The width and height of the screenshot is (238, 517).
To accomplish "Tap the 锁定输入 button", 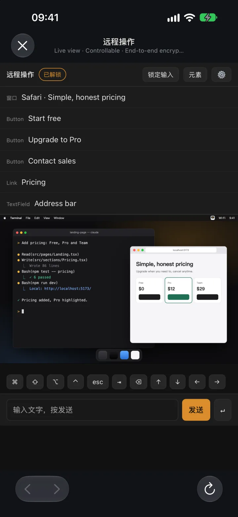I will [x=161, y=75].
